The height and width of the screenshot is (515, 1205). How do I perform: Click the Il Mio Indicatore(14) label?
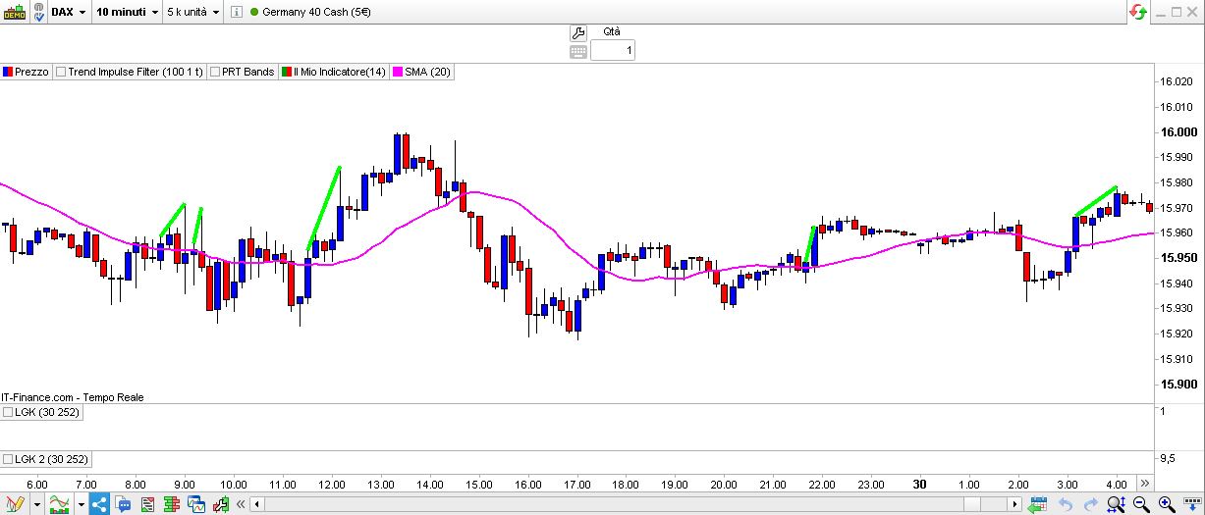pos(340,72)
